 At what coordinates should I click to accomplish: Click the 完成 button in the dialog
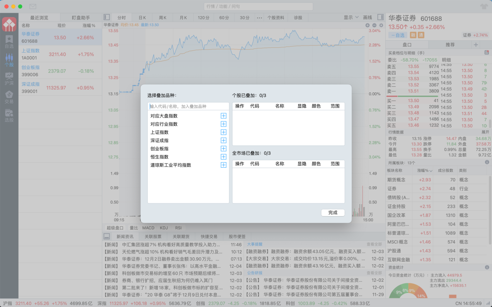333,213
